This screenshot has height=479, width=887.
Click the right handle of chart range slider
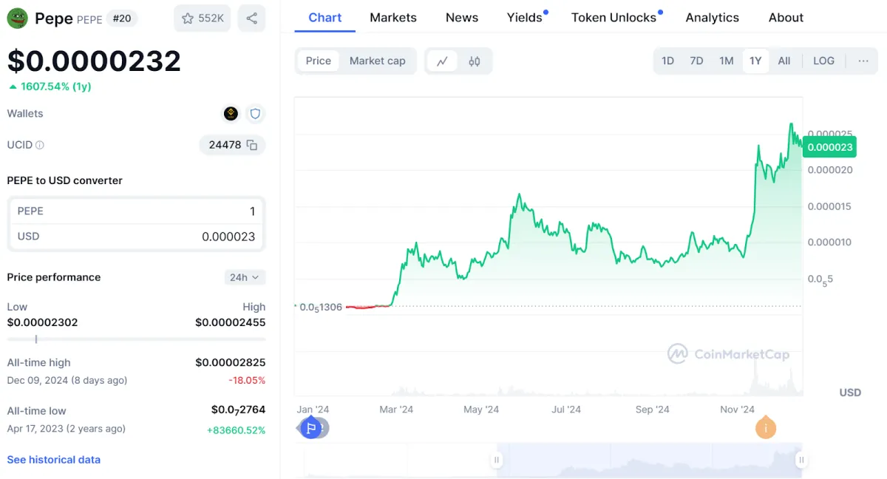point(801,460)
